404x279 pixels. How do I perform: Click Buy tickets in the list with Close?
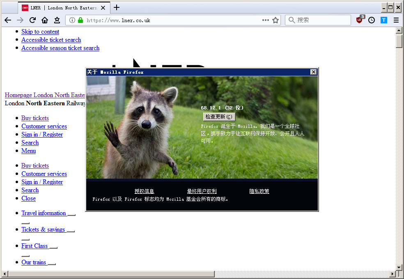(x=35, y=166)
